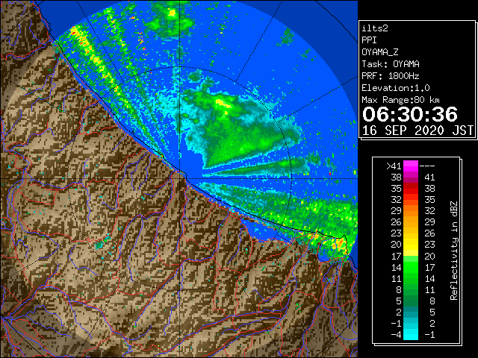Screen dimensions: 478x358
Task: Click the bright green legend swatch beside 14
Action: click(x=411, y=267)
